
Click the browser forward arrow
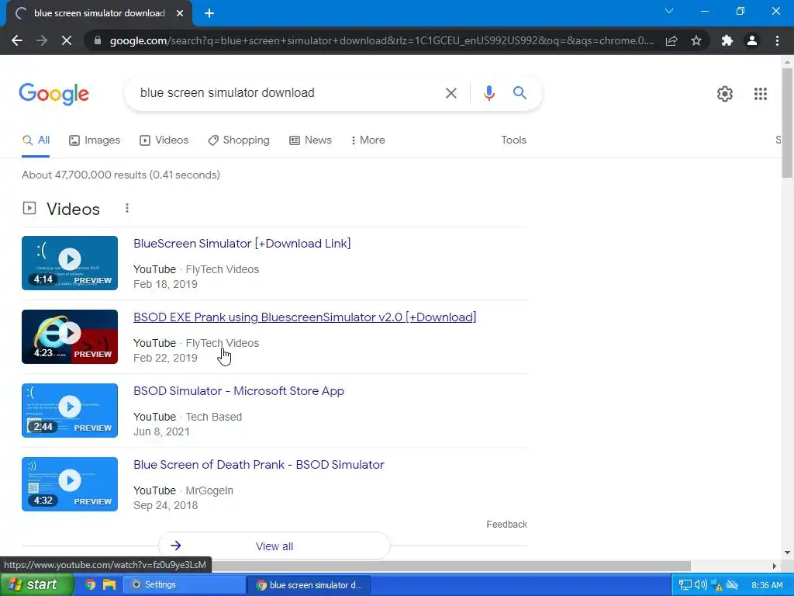click(x=42, y=40)
